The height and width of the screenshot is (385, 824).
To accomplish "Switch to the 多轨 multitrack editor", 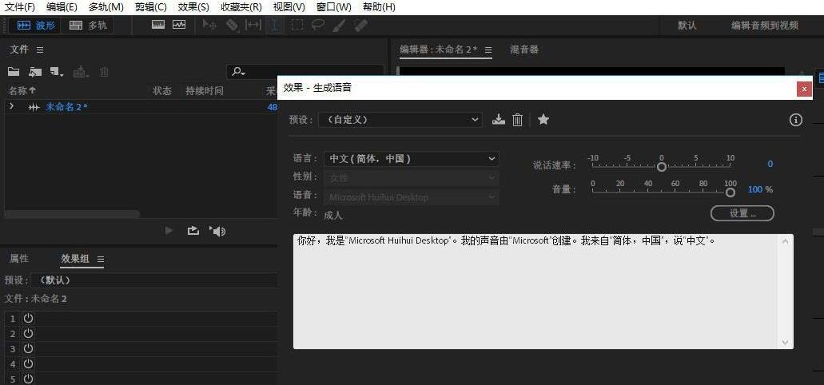I will pyautogui.click(x=88, y=26).
